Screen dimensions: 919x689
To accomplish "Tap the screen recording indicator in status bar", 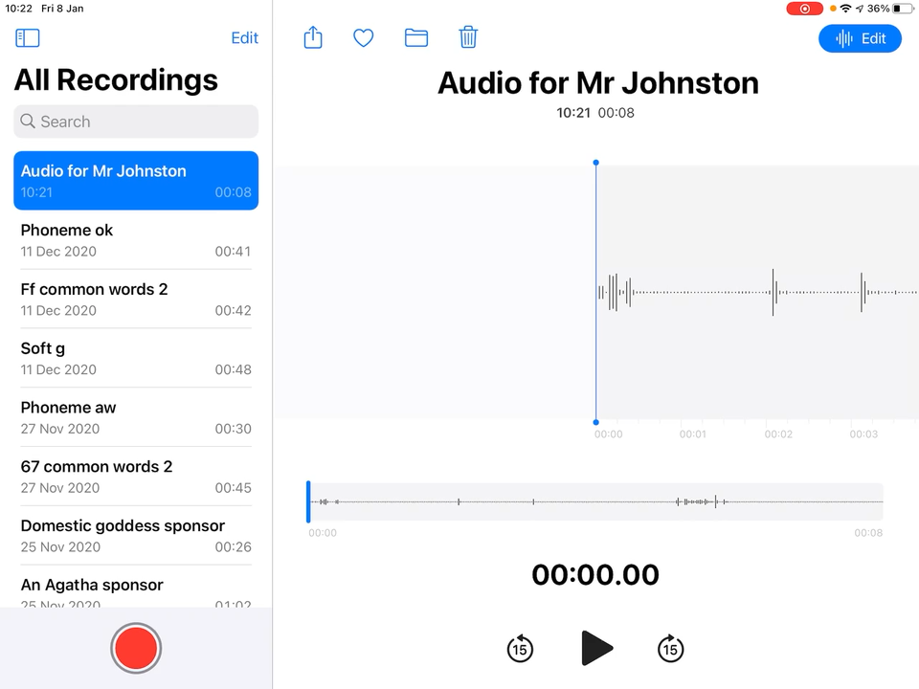I will (804, 9).
